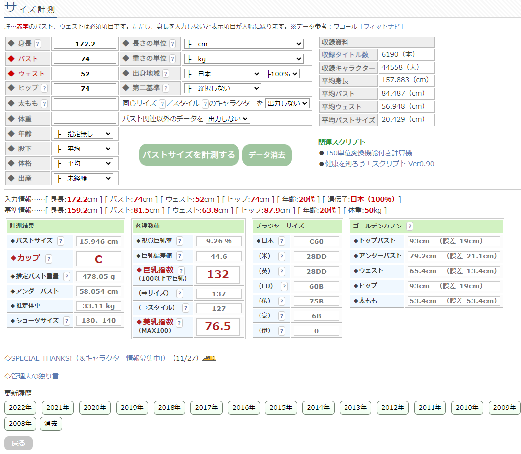
Task: Select the 2015年 update history tab
Action: (x=281, y=407)
